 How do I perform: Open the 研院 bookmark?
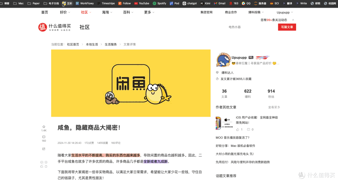[315, 3]
